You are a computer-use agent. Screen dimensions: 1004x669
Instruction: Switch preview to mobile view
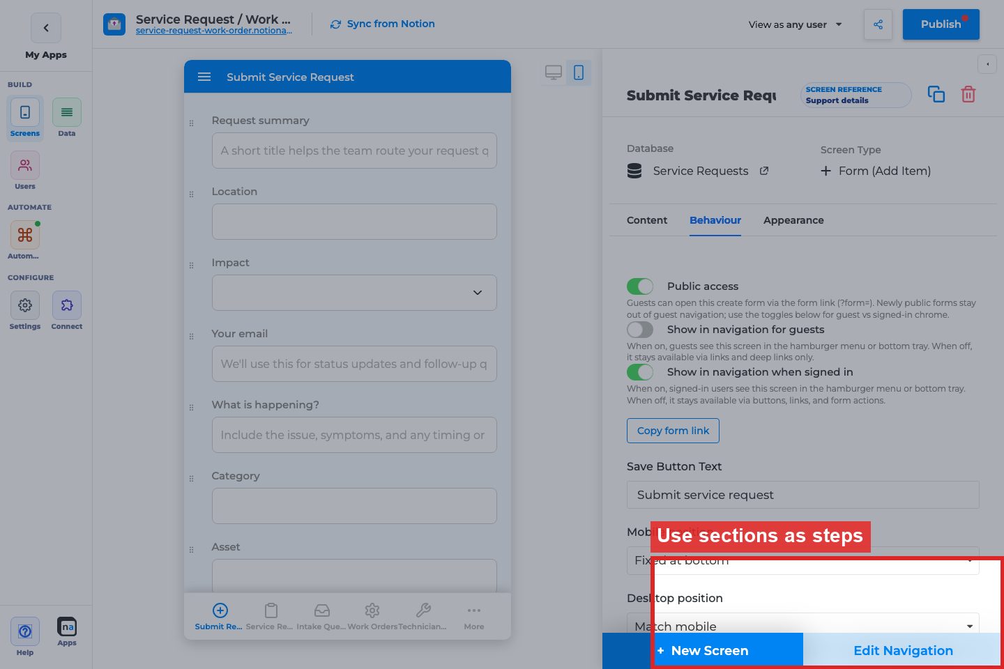[x=579, y=72]
